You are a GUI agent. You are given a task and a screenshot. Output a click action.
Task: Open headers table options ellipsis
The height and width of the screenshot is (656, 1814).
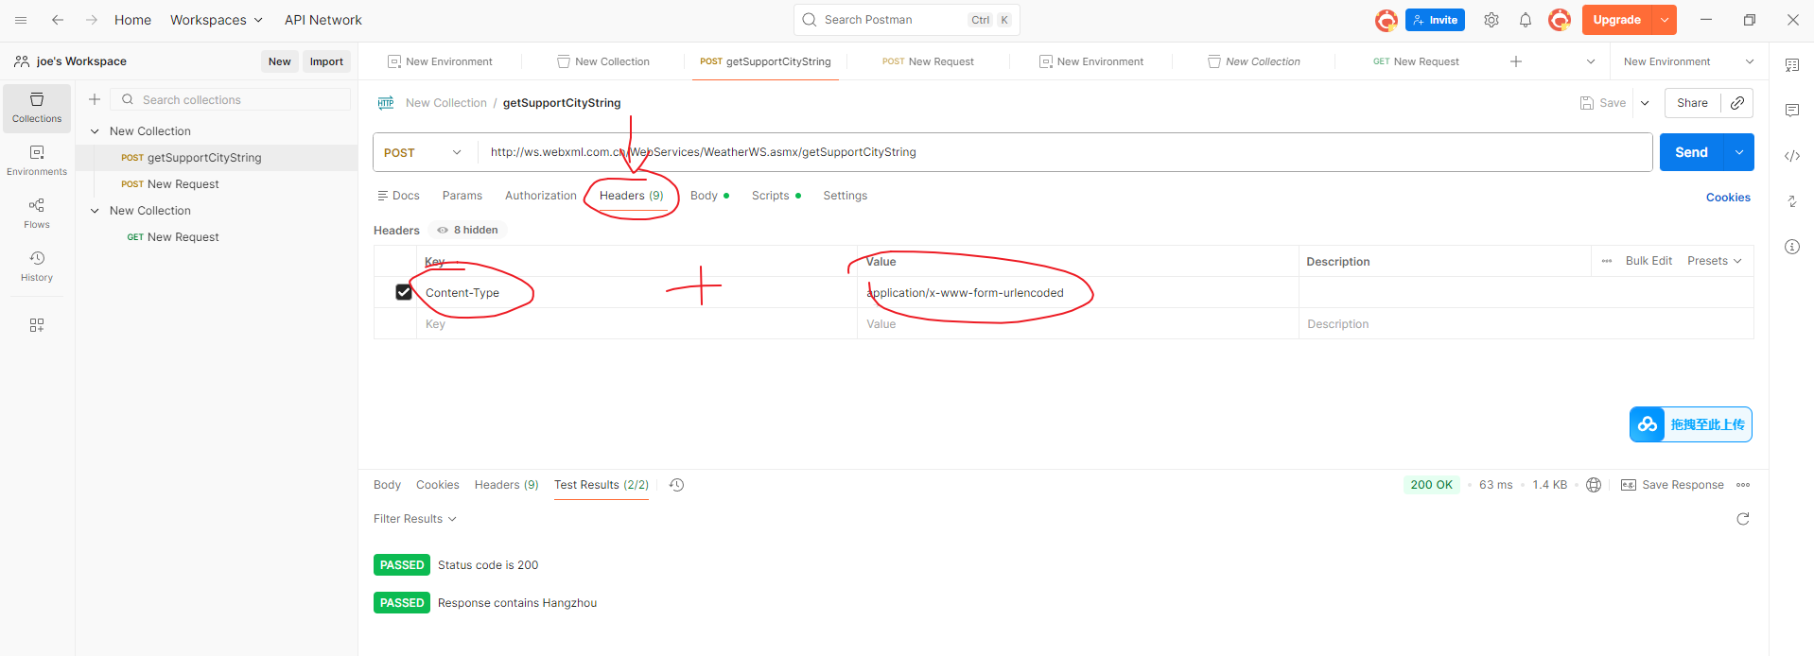[x=1607, y=261]
